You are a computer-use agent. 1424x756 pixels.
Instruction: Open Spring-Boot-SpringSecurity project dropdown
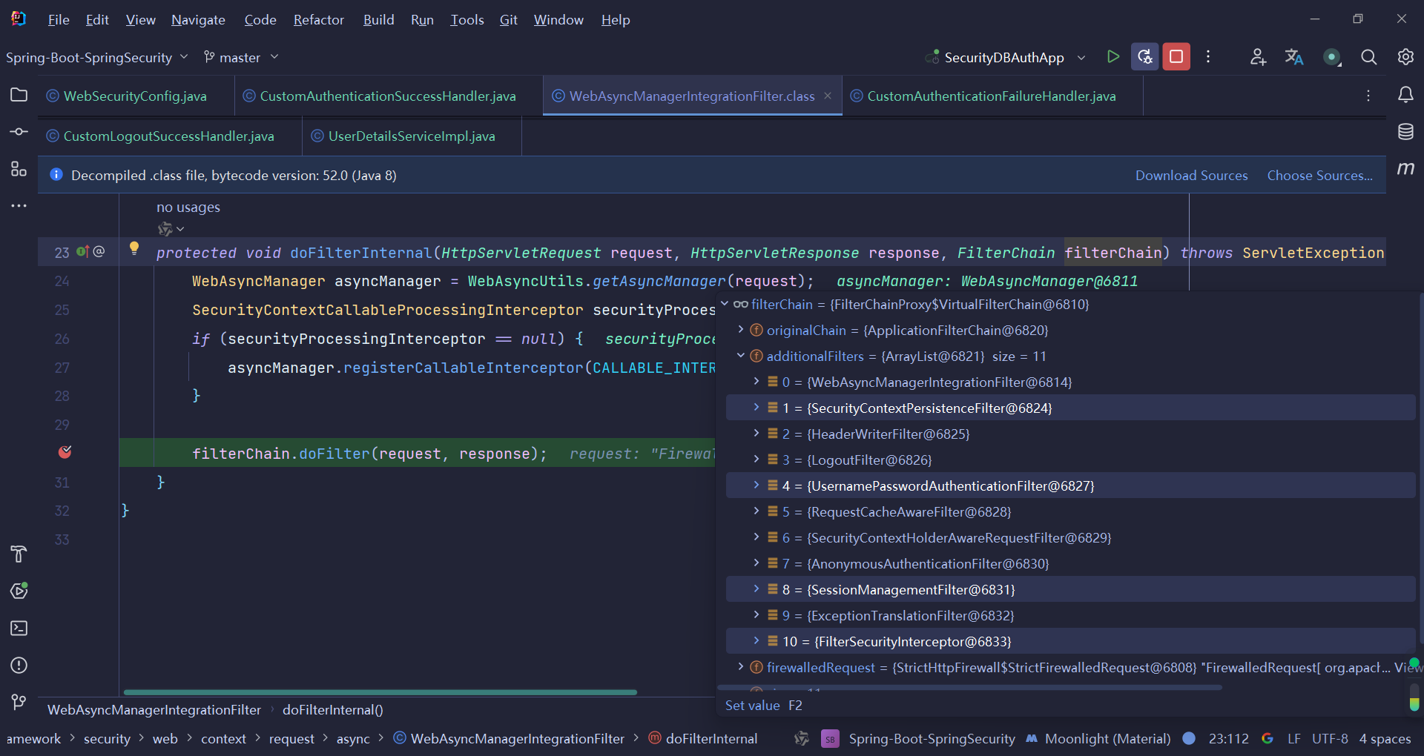point(97,57)
